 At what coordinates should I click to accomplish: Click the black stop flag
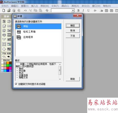click(x=9, y=56)
